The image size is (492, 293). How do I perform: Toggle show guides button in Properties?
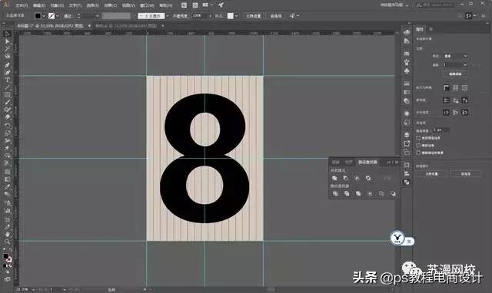click(x=446, y=100)
